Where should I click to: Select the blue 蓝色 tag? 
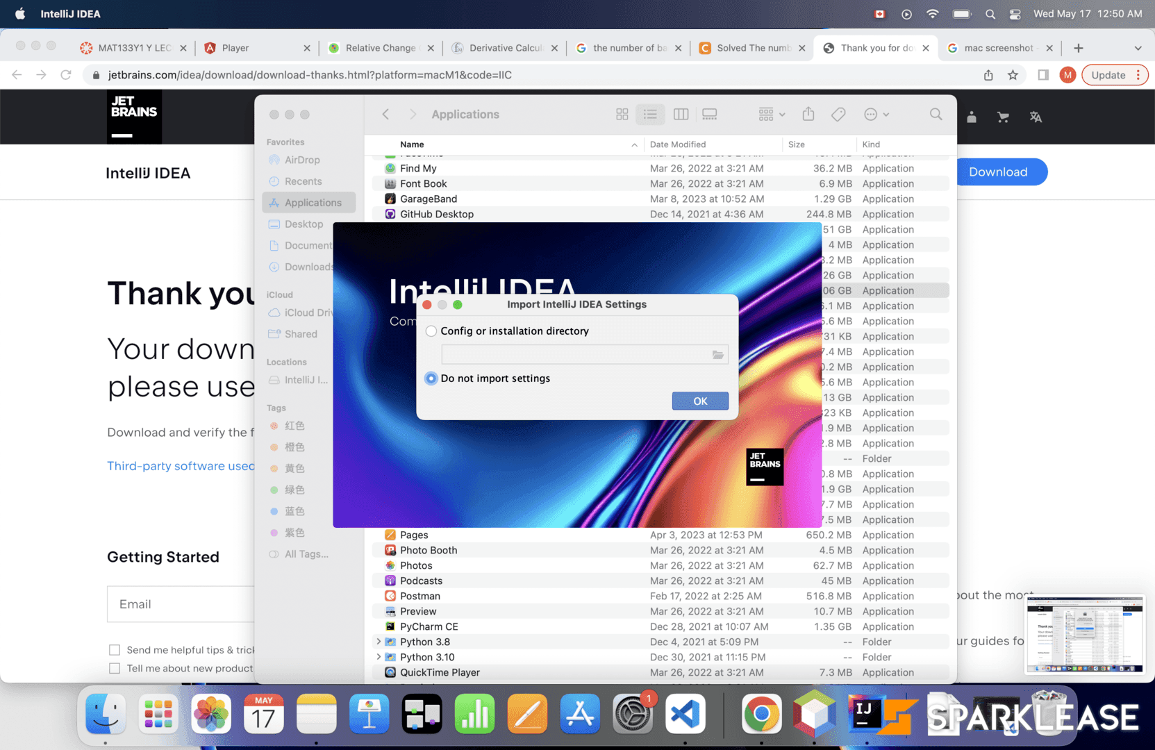294,511
